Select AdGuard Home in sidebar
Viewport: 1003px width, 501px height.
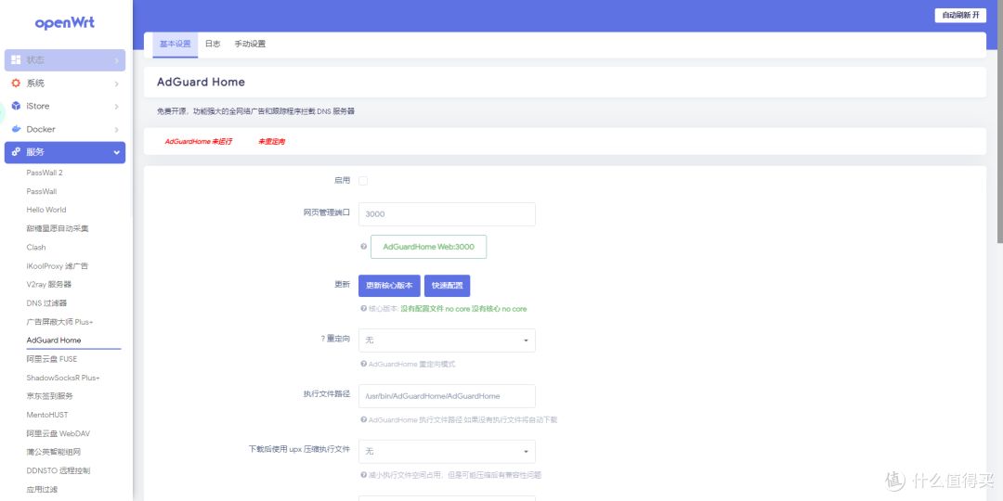[54, 340]
